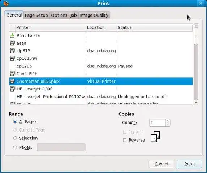Click the scroll down arrow of printer list

(x=196, y=102)
